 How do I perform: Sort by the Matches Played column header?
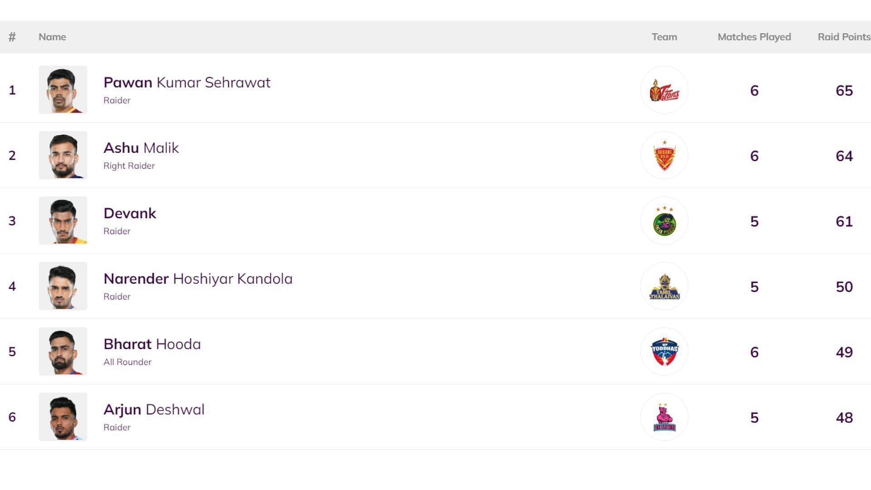[754, 37]
